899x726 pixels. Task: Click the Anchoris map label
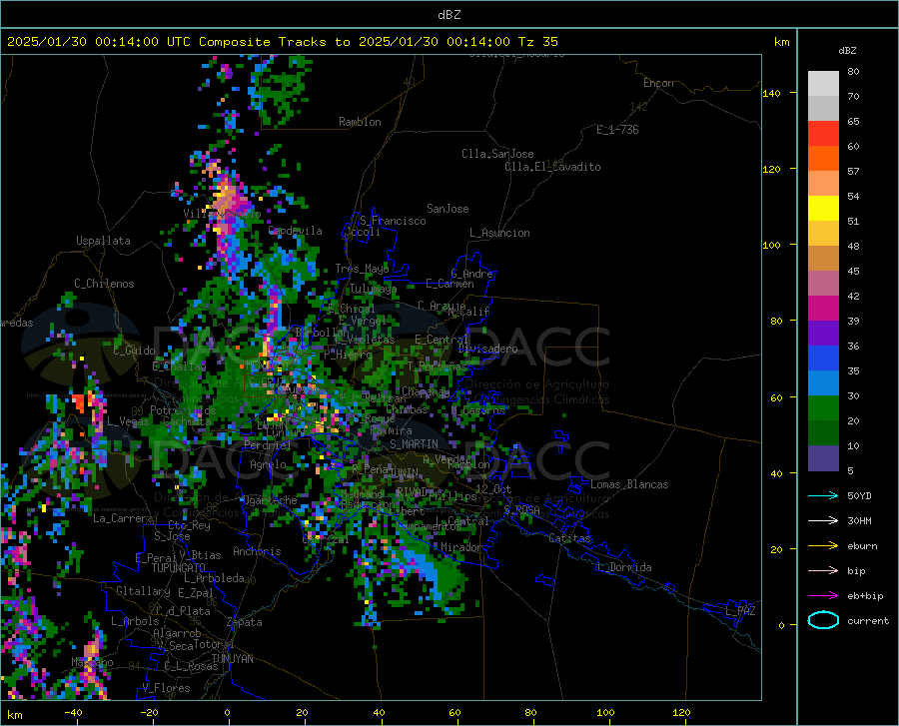click(257, 551)
